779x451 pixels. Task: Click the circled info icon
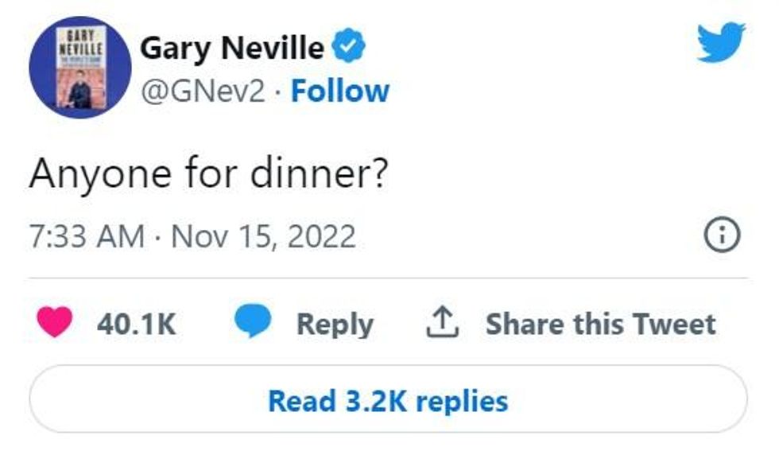[x=723, y=235]
